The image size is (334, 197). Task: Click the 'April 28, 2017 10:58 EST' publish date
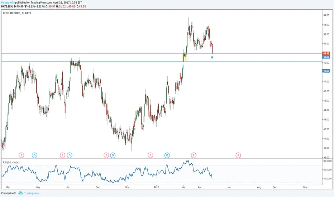67,3
